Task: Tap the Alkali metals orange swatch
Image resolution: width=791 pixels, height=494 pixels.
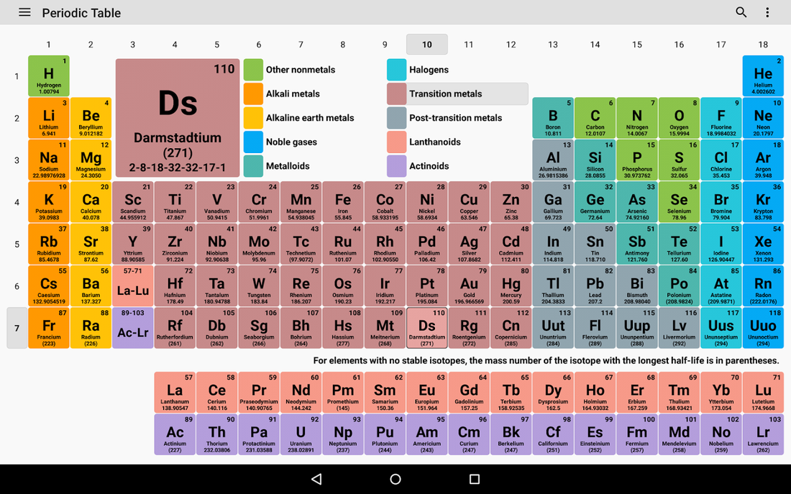Action: click(x=253, y=94)
